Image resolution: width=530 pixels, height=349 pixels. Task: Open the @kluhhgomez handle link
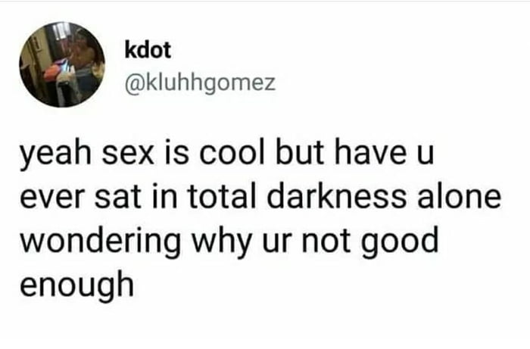point(200,83)
